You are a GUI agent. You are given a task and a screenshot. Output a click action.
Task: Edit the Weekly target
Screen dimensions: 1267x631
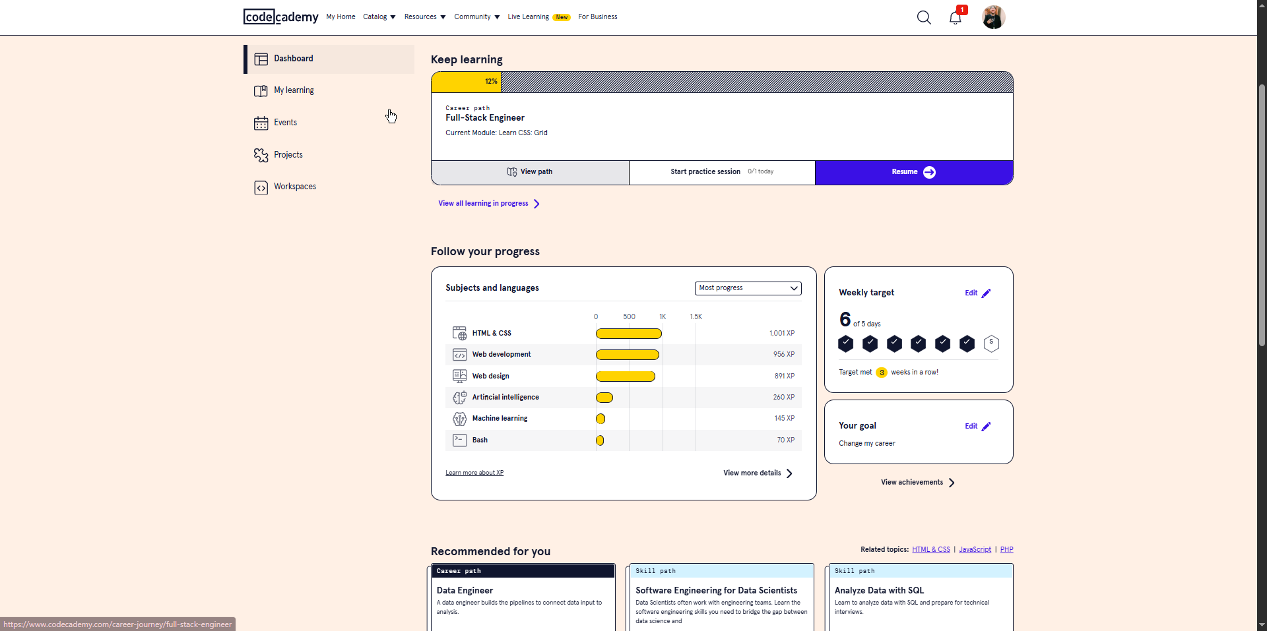pos(978,293)
